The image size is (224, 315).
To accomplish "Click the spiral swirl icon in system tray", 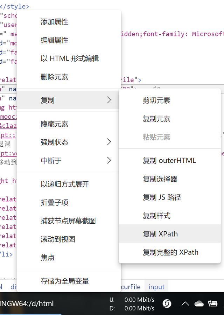I will (167, 303).
